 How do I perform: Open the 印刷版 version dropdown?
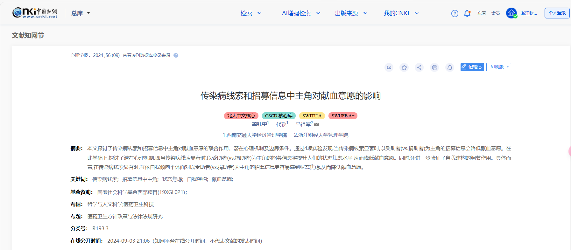[x=498, y=67]
